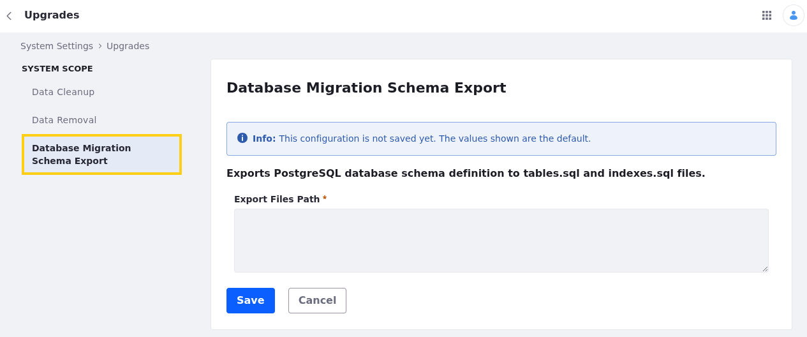
Task: Open the user profile avatar menu
Action: point(794,15)
